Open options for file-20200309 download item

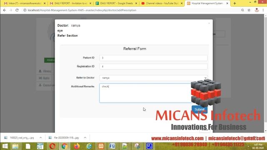pos(85,137)
